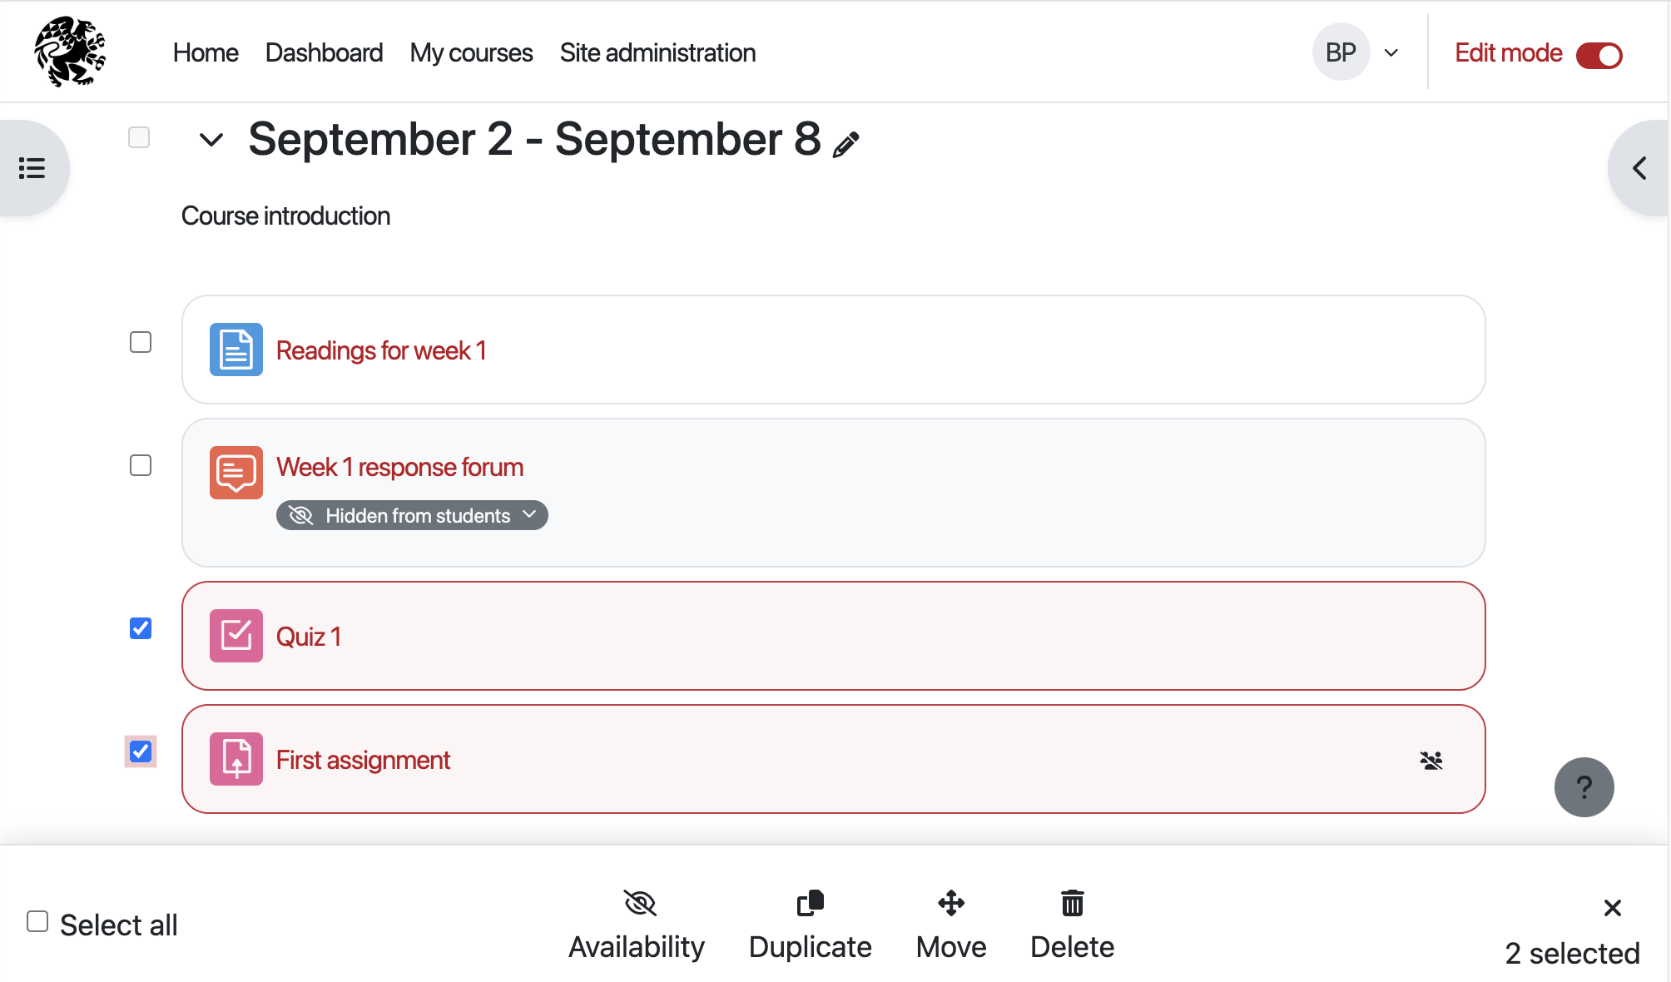Uncheck the Quiz 1 checkbox
Image resolution: width=1671 pixels, height=982 pixels.
click(141, 628)
